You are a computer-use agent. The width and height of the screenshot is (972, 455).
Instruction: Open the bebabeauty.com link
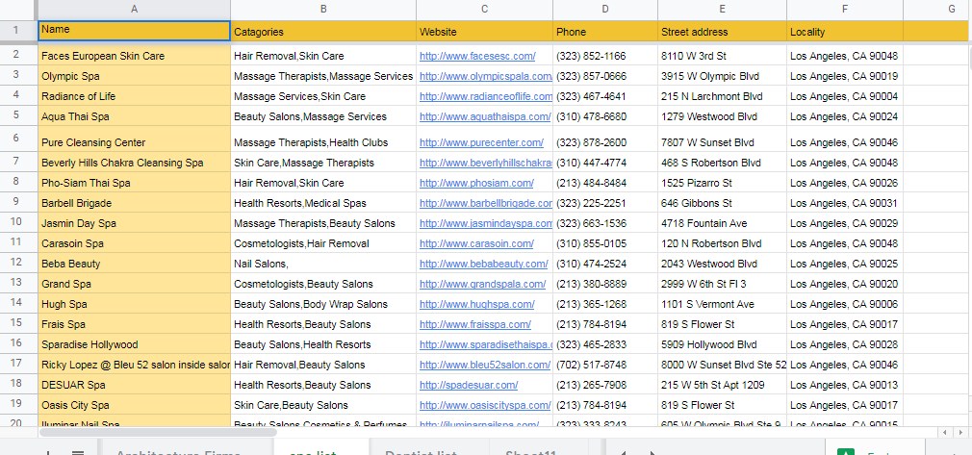click(x=483, y=264)
